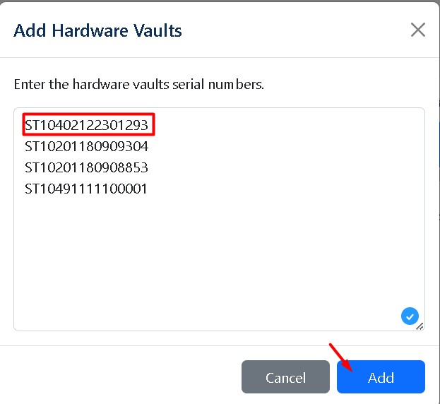Image resolution: width=440 pixels, height=404 pixels.
Task: Click the textarea resize handle
Action: (x=420, y=326)
